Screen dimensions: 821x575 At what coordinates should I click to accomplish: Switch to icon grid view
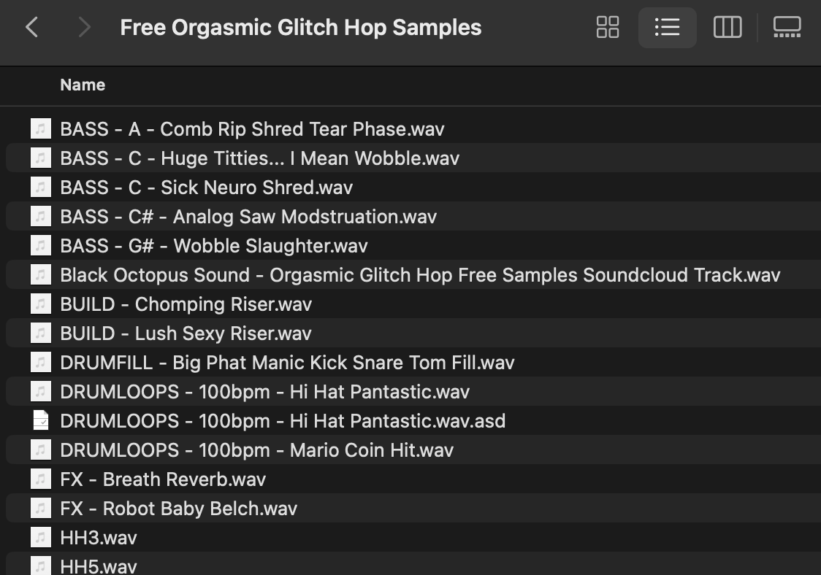coord(608,28)
